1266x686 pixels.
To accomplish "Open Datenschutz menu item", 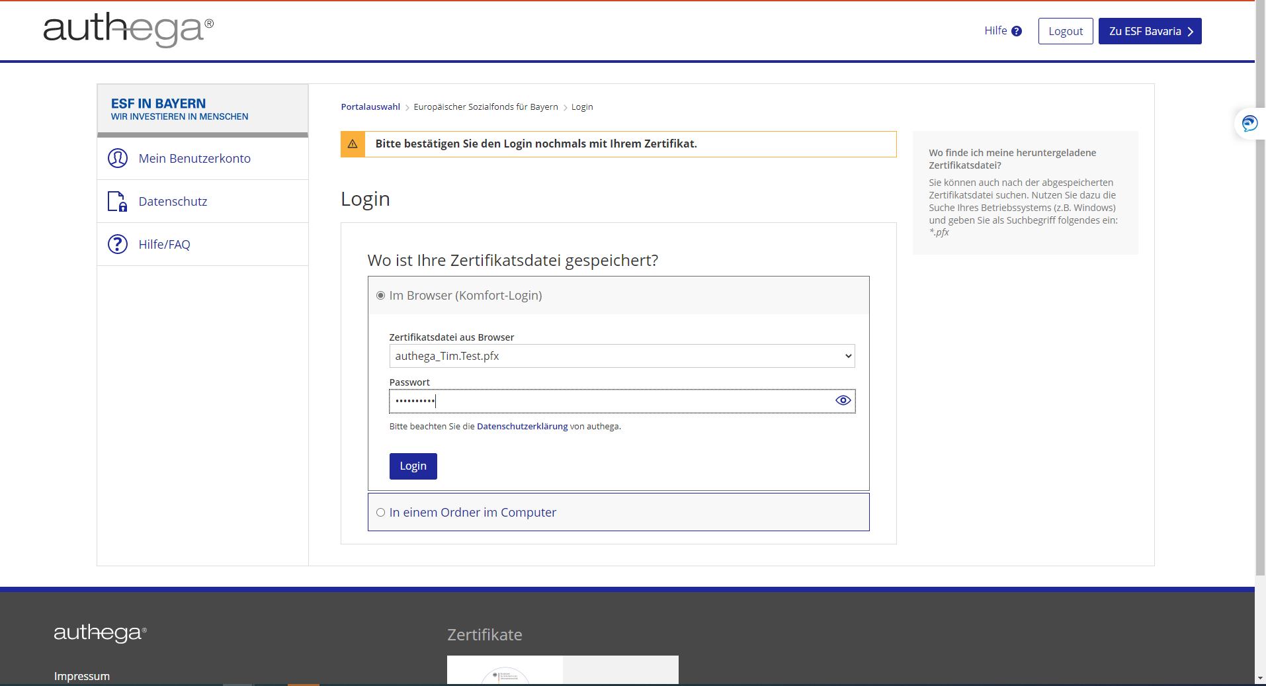I will pyautogui.click(x=202, y=201).
